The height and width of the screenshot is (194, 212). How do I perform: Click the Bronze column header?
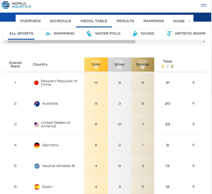pos(143,64)
